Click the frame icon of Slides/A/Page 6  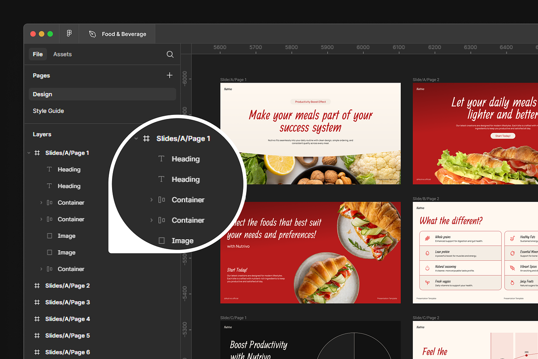(x=37, y=352)
